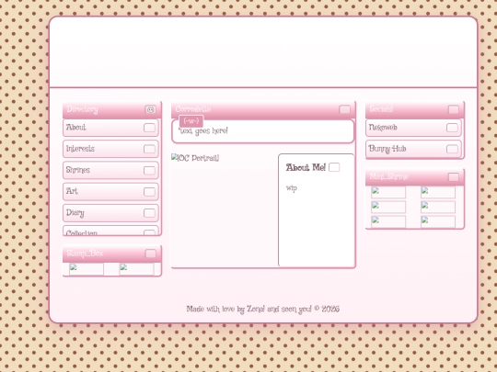Click the Mini_Shrine panel title

click(388, 176)
